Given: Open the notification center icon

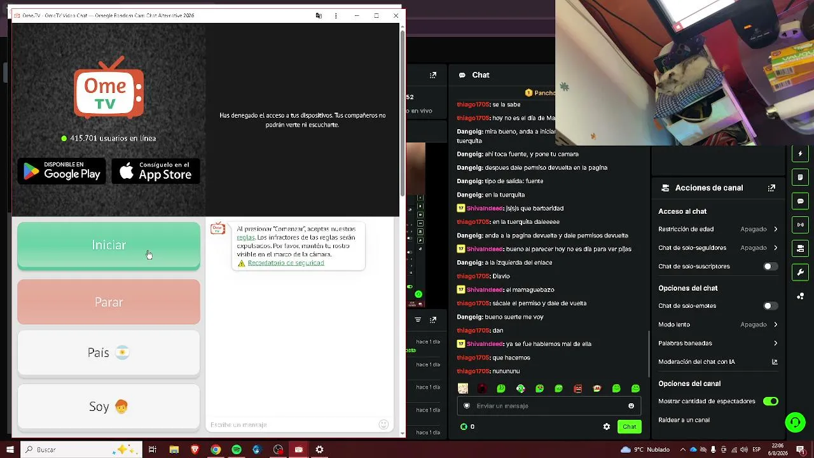Looking at the screenshot, I should click(801, 450).
